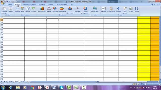This screenshot has width=161, height=90.
Task: Launch the Диаграммы group dialog launcher
Action: (x=89, y=15)
